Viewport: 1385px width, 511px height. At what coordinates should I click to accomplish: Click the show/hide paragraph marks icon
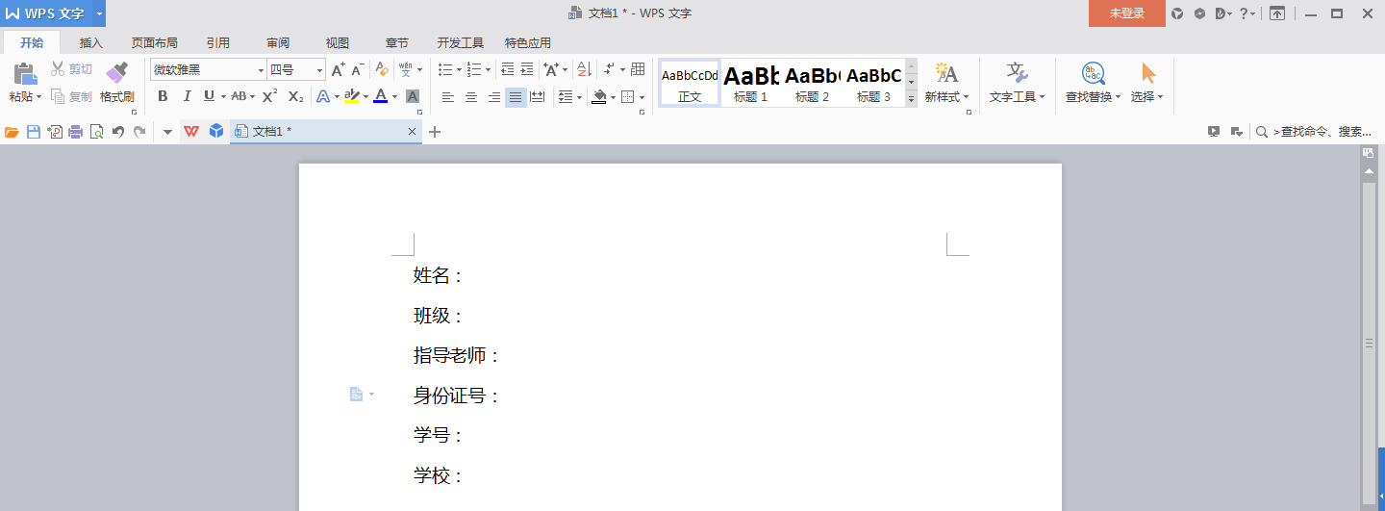coord(609,69)
